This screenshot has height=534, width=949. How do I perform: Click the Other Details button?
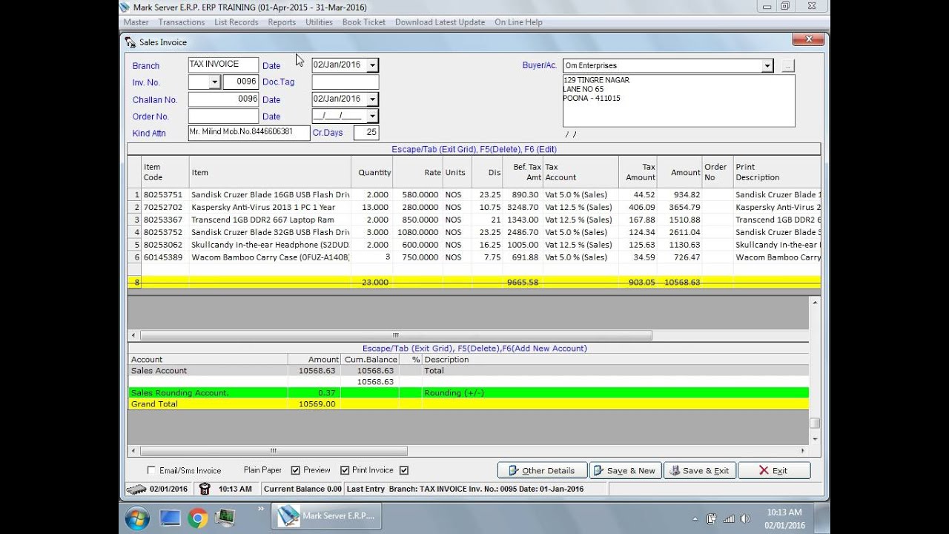coord(542,470)
